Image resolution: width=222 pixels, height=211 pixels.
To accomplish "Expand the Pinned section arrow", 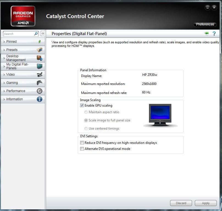I will pos(4,42).
